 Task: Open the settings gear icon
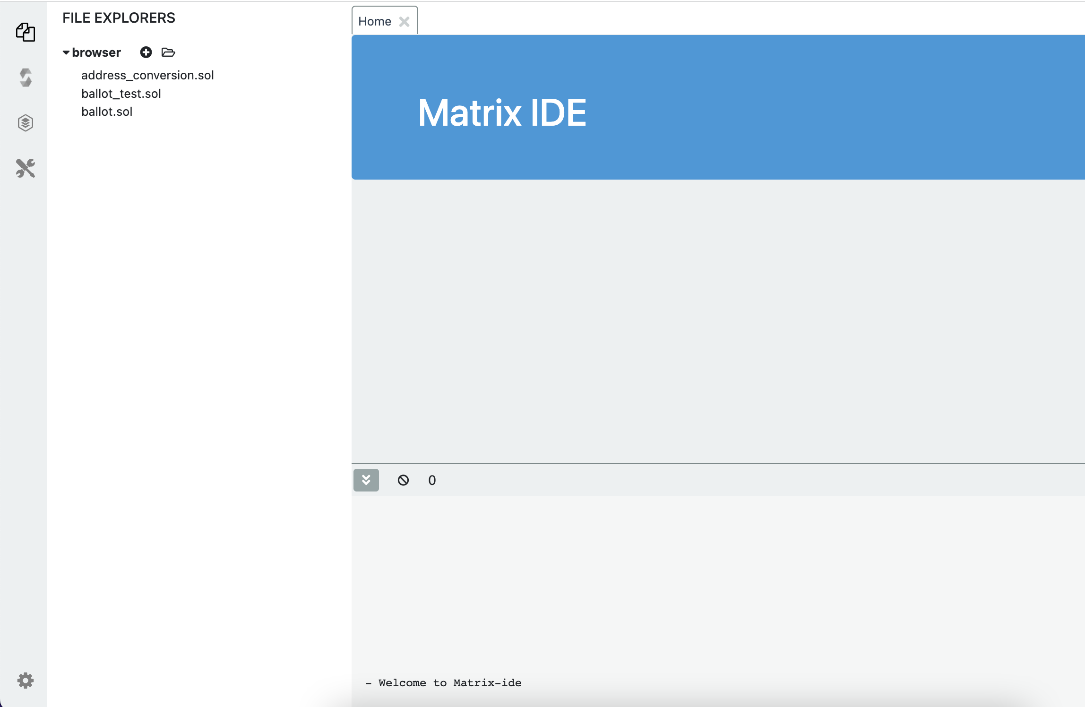click(x=26, y=681)
